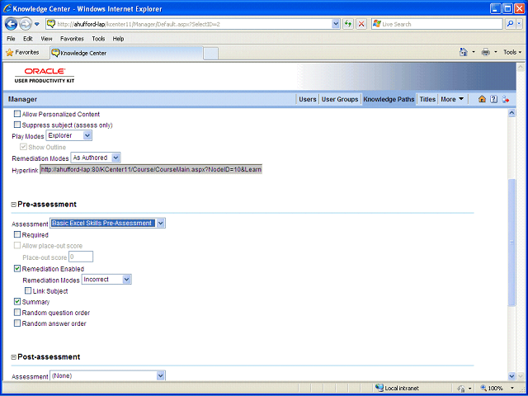Click the Print icon in command bar
Image resolution: width=528 pixels, height=396 pixels.
486,52
